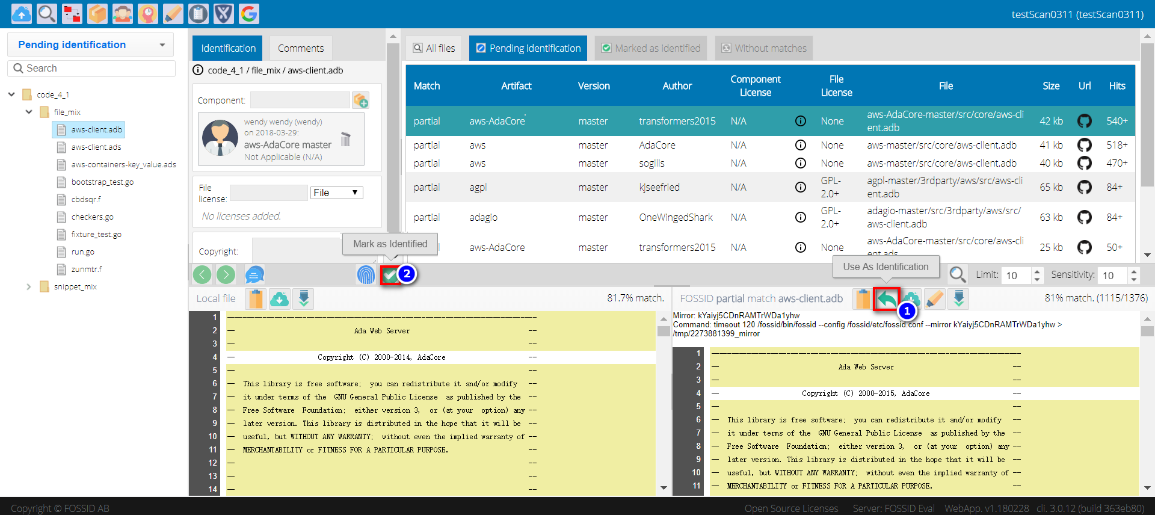Click the magnifier icon beside Limit
The width and height of the screenshot is (1155, 515).
click(958, 275)
